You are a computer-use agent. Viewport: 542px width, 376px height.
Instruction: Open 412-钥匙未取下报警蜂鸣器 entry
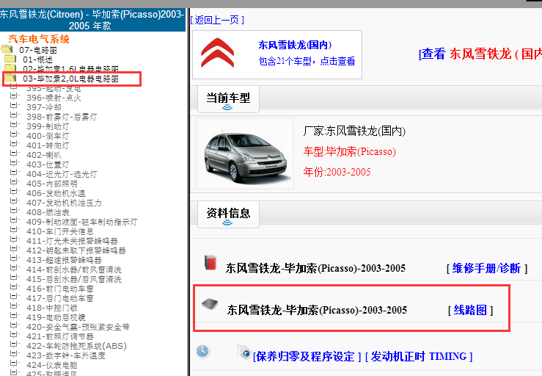coord(76,250)
